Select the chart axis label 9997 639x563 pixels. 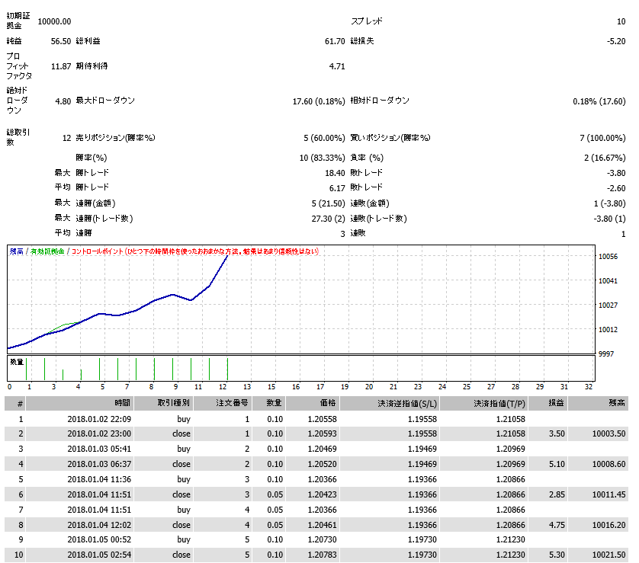(x=606, y=354)
